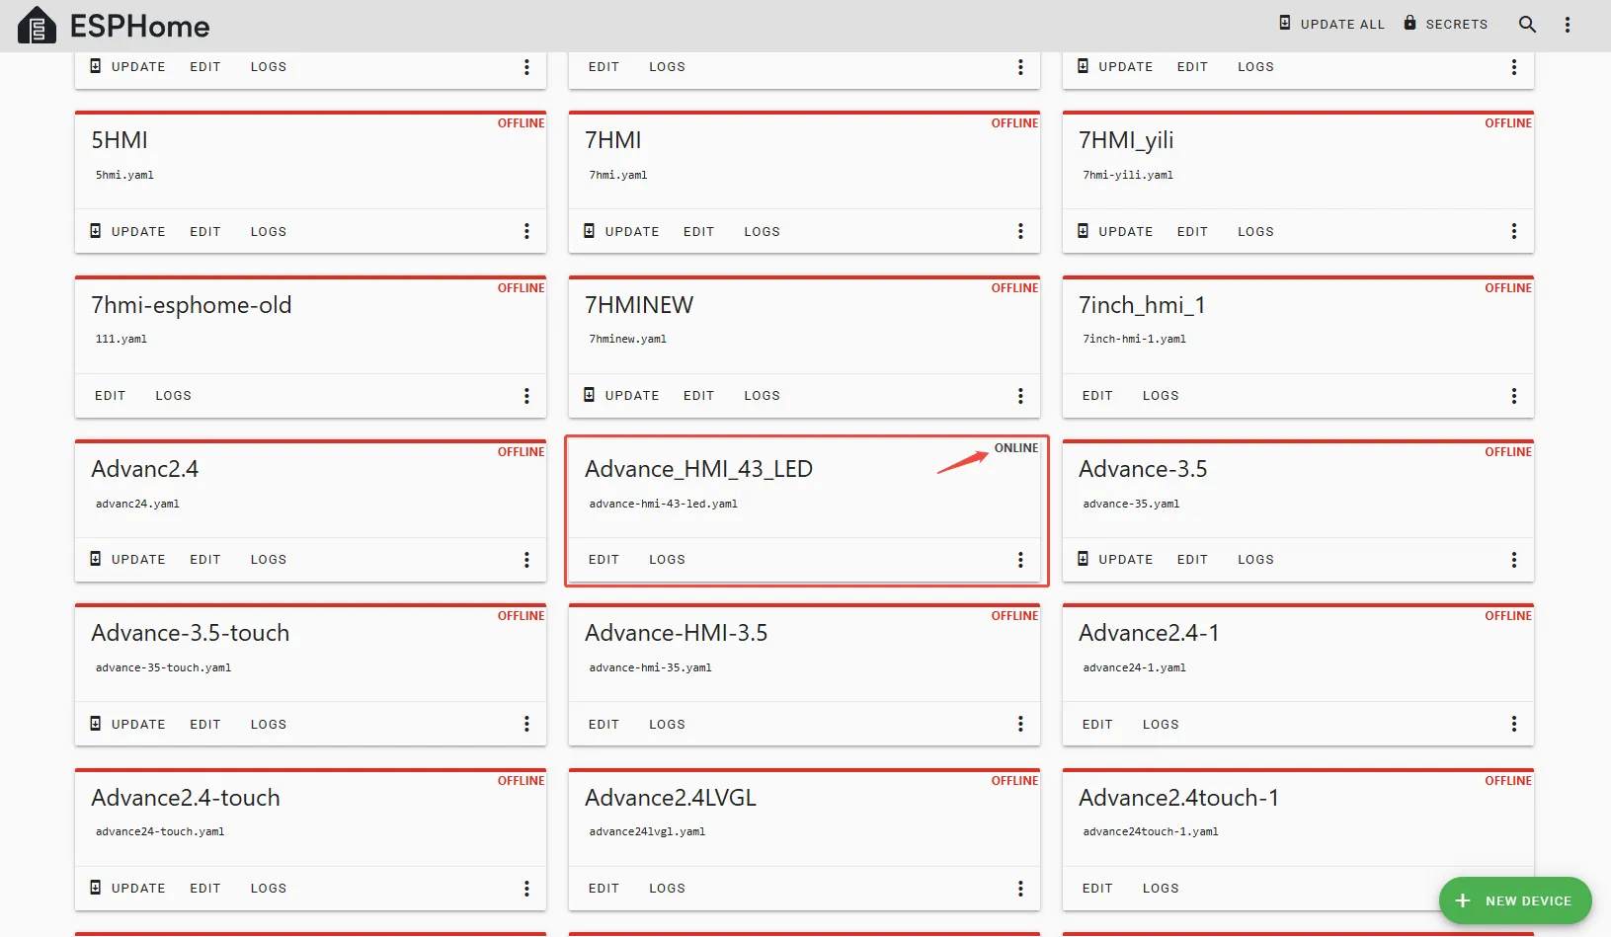
Task: Click the OFFLINE status on 5HMI card
Action: click(522, 123)
